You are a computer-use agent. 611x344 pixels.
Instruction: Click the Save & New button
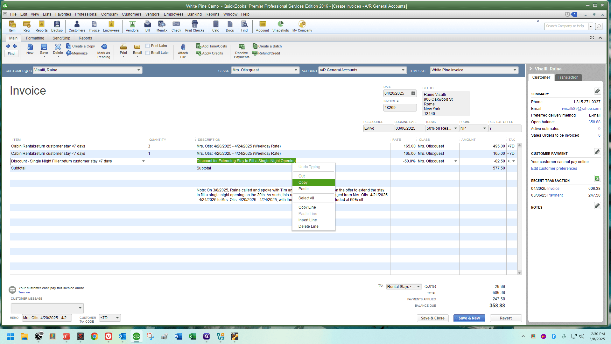[469, 318]
